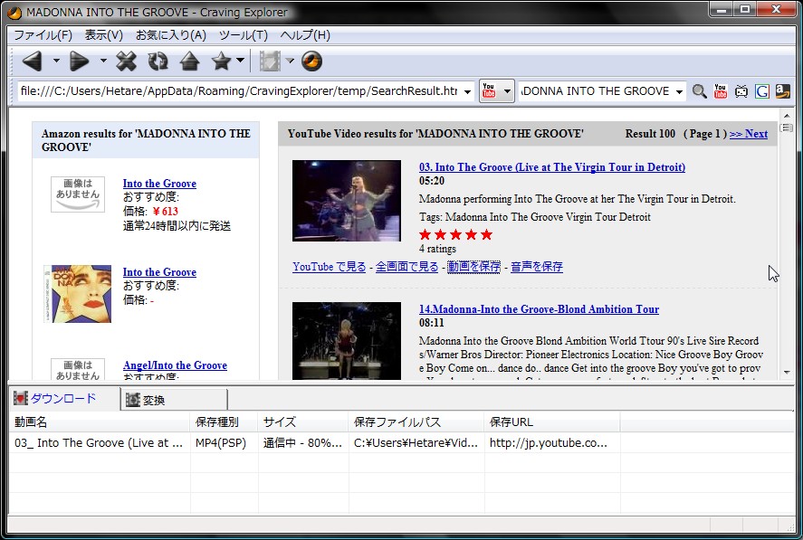803x540 pixels.
Task: Search Amazon with the Amazon icon
Action: tap(783, 91)
